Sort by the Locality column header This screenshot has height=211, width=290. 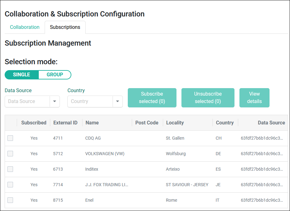[175, 123]
